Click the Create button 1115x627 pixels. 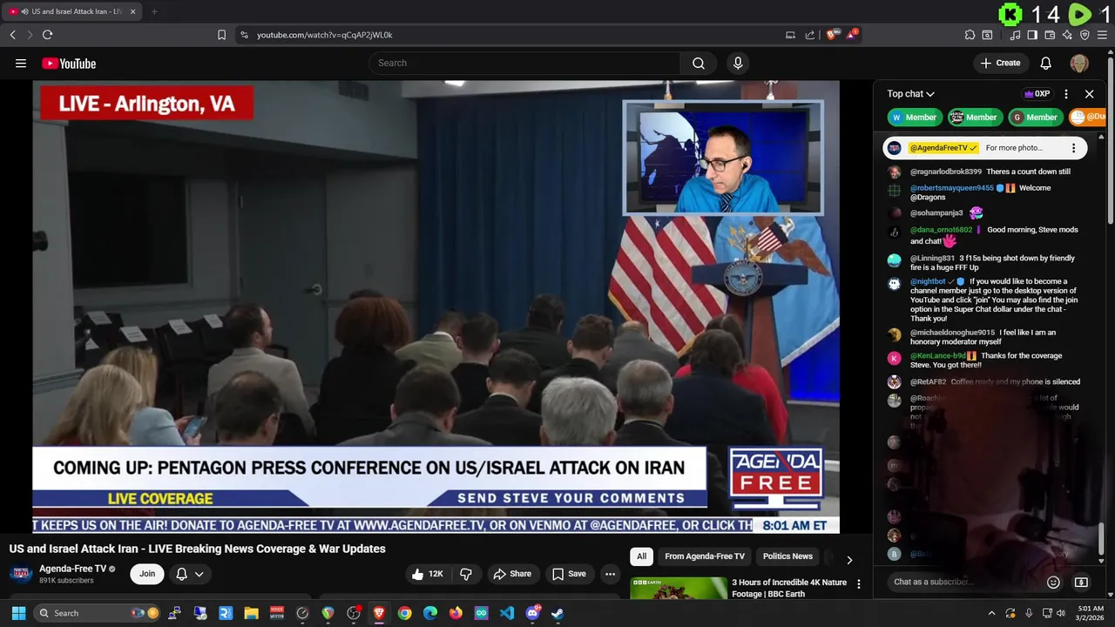(x=1000, y=63)
